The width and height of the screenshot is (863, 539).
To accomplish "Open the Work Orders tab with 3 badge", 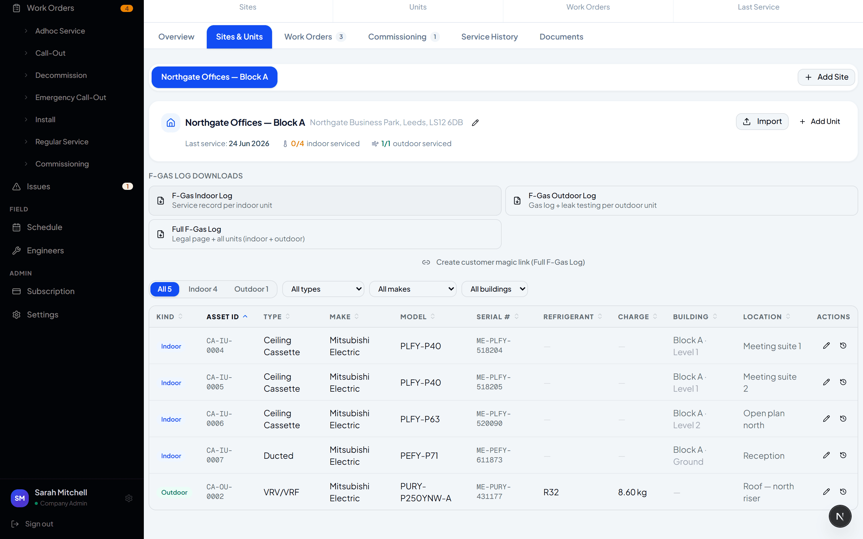I will click(315, 37).
